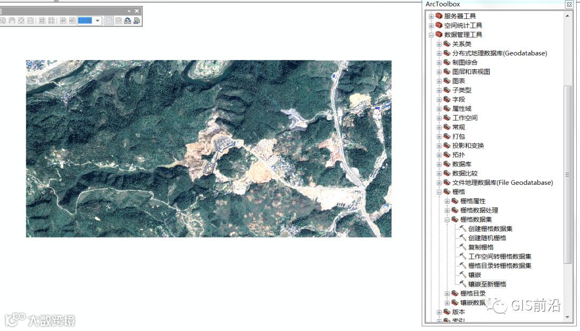The width and height of the screenshot is (580, 331).
Task: Click the 复制栅格 hammer icon
Action: (463, 247)
